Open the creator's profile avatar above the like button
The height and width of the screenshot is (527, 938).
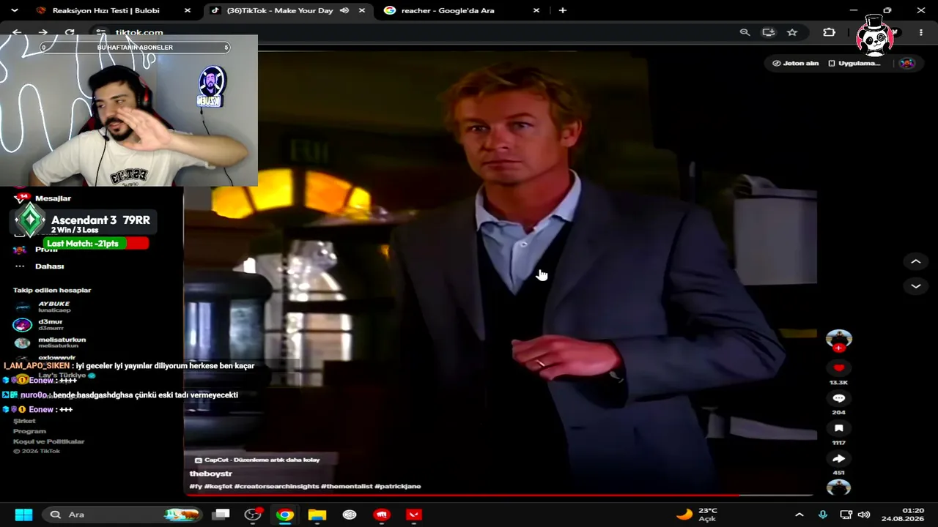tap(839, 338)
